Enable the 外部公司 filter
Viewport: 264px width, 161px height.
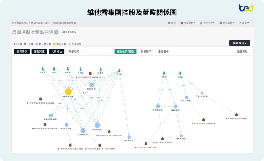click(x=74, y=52)
